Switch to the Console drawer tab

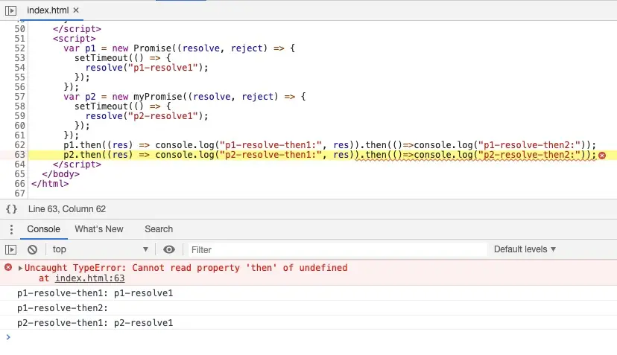pyautogui.click(x=44, y=229)
